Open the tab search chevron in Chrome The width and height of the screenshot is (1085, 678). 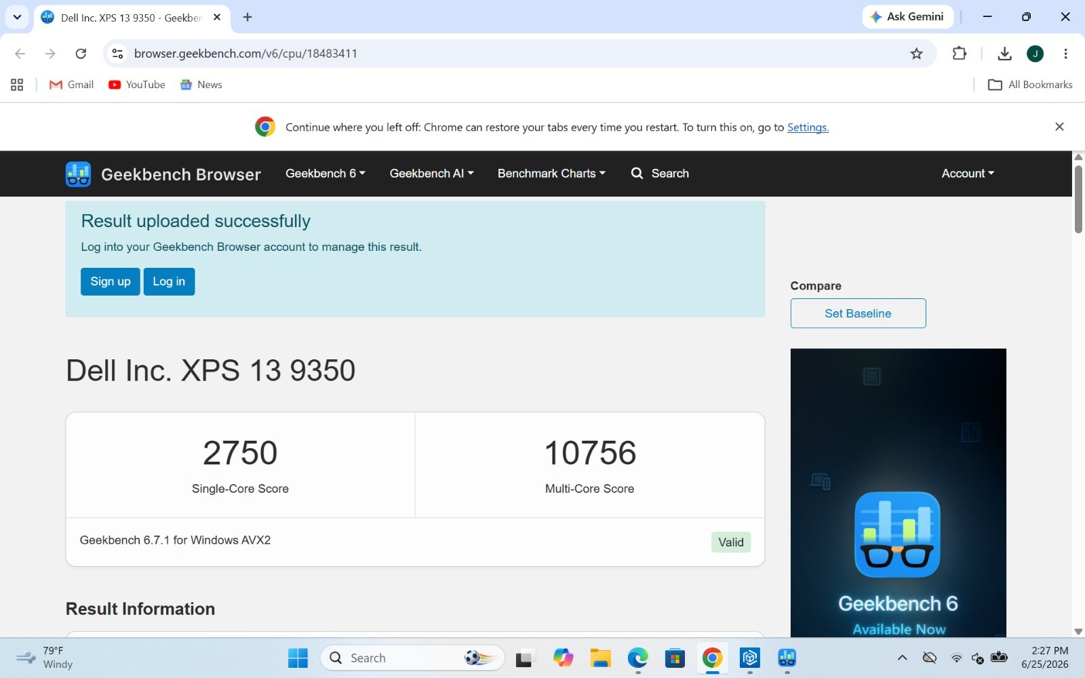tap(17, 17)
